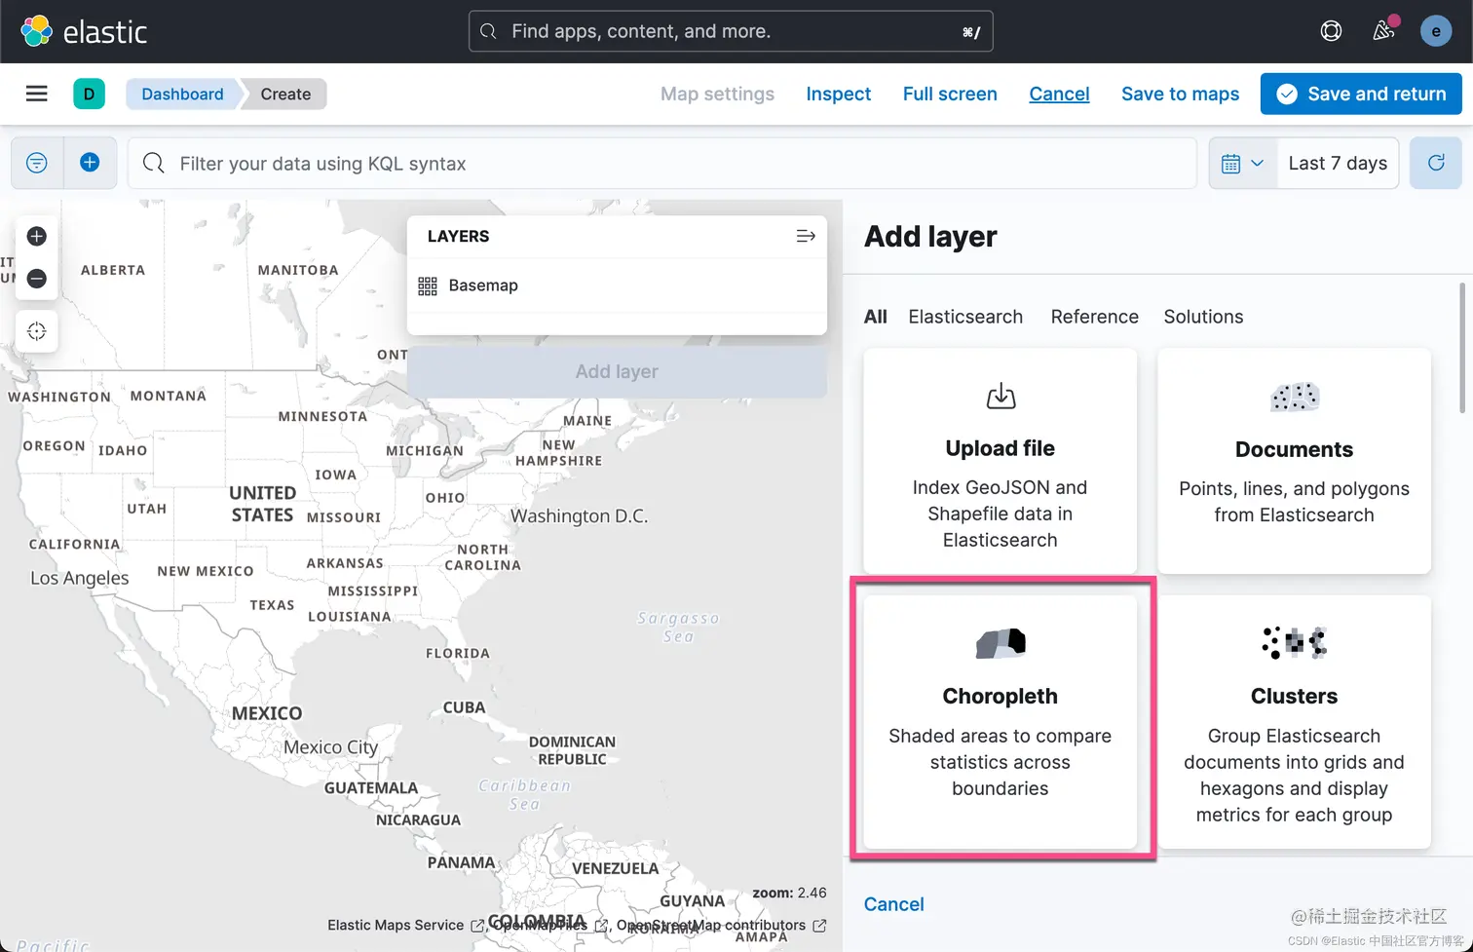Viewport: 1473px width, 952px height.
Task: Open Inspect in the top bar
Action: tap(839, 94)
